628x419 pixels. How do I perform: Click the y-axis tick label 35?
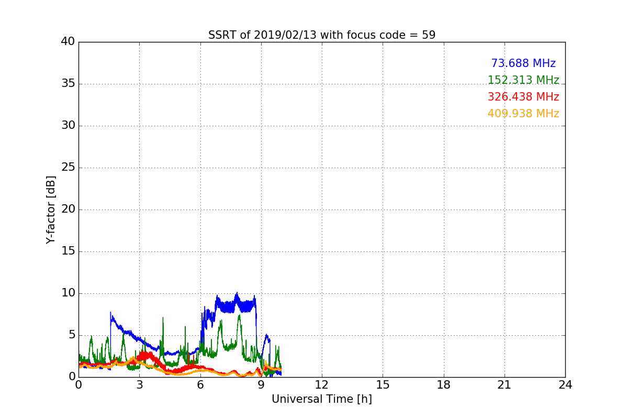click(x=68, y=84)
